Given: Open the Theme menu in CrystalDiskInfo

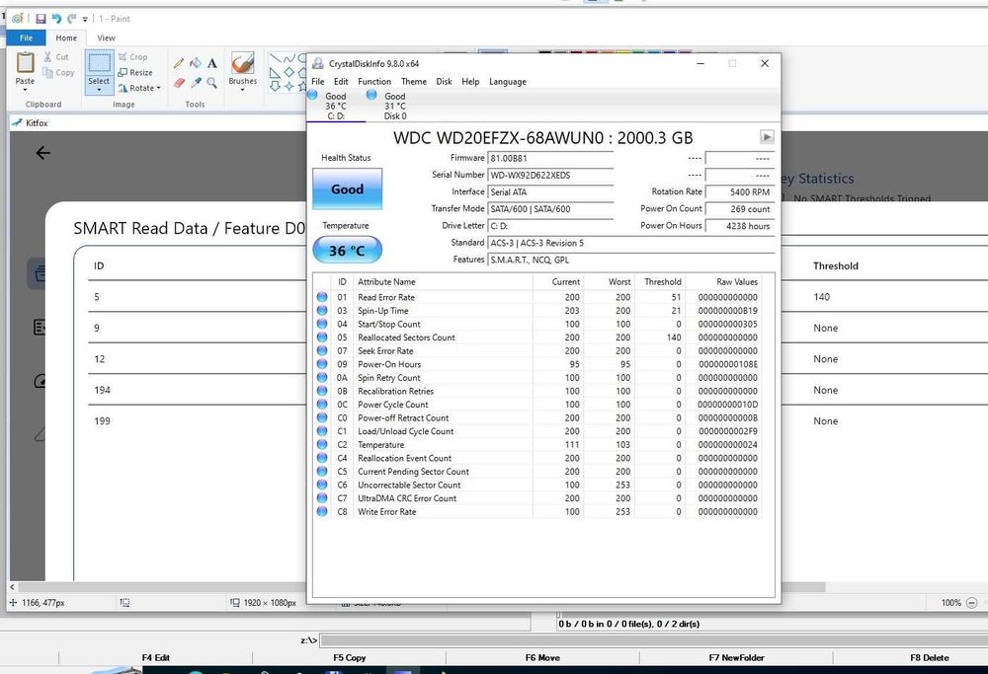Looking at the screenshot, I should pos(413,82).
